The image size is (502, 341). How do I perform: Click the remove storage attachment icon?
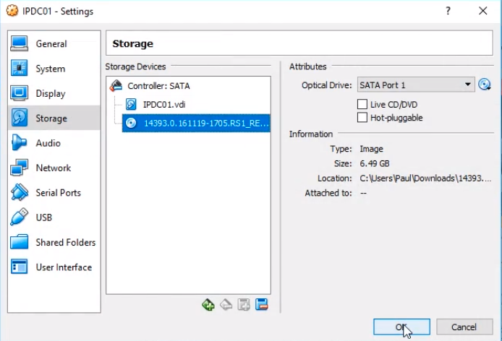point(262,305)
